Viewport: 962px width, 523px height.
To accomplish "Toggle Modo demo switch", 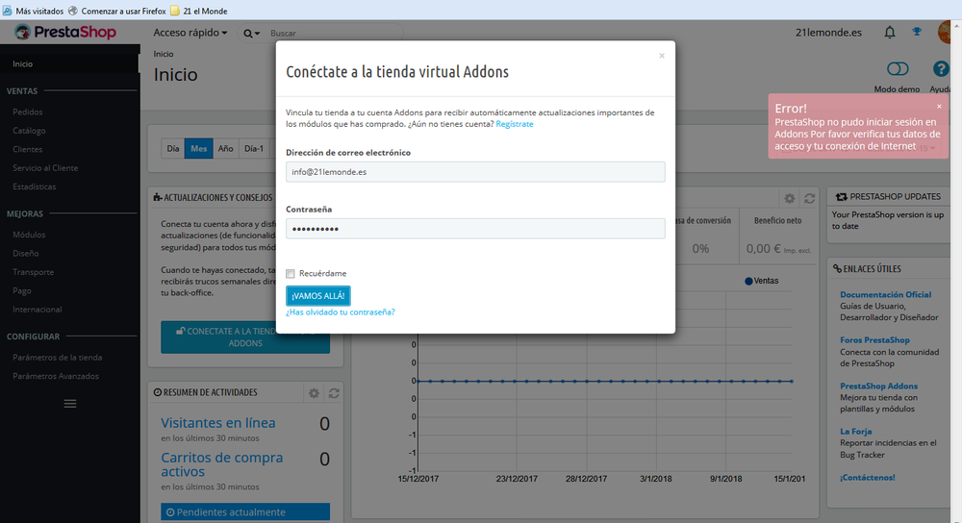I will click(898, 68).
